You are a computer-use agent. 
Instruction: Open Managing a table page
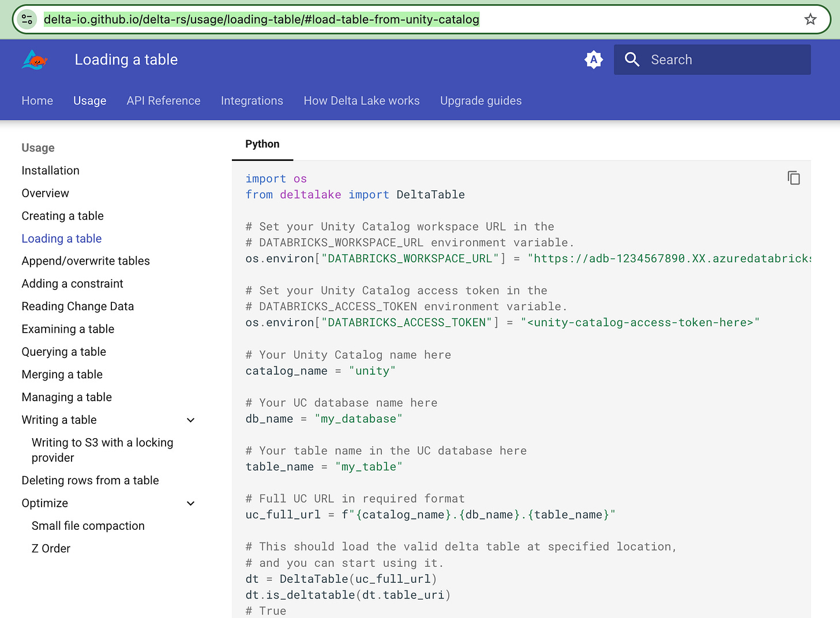pos(67,397)
